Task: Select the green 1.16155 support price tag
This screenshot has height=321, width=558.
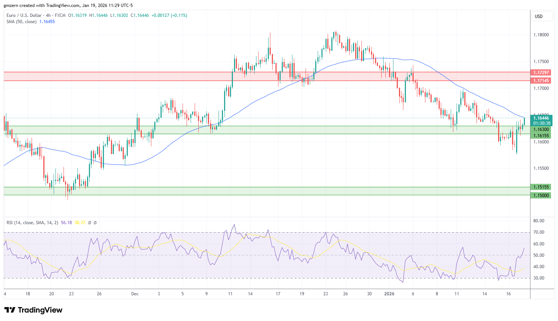Action: (x=541, y=136)
